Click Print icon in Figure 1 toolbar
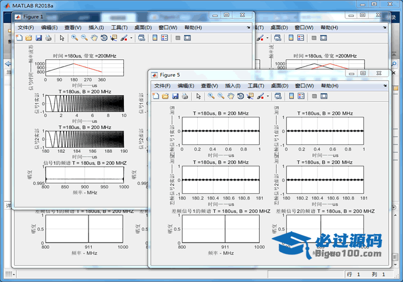This screenshot has height=282, width=403. tap(48, 38)
